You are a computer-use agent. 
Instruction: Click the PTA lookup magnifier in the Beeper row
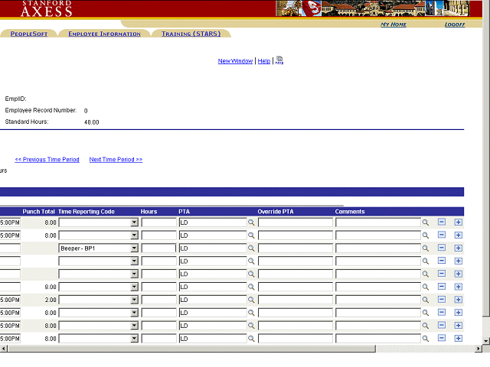click(250, 248)
